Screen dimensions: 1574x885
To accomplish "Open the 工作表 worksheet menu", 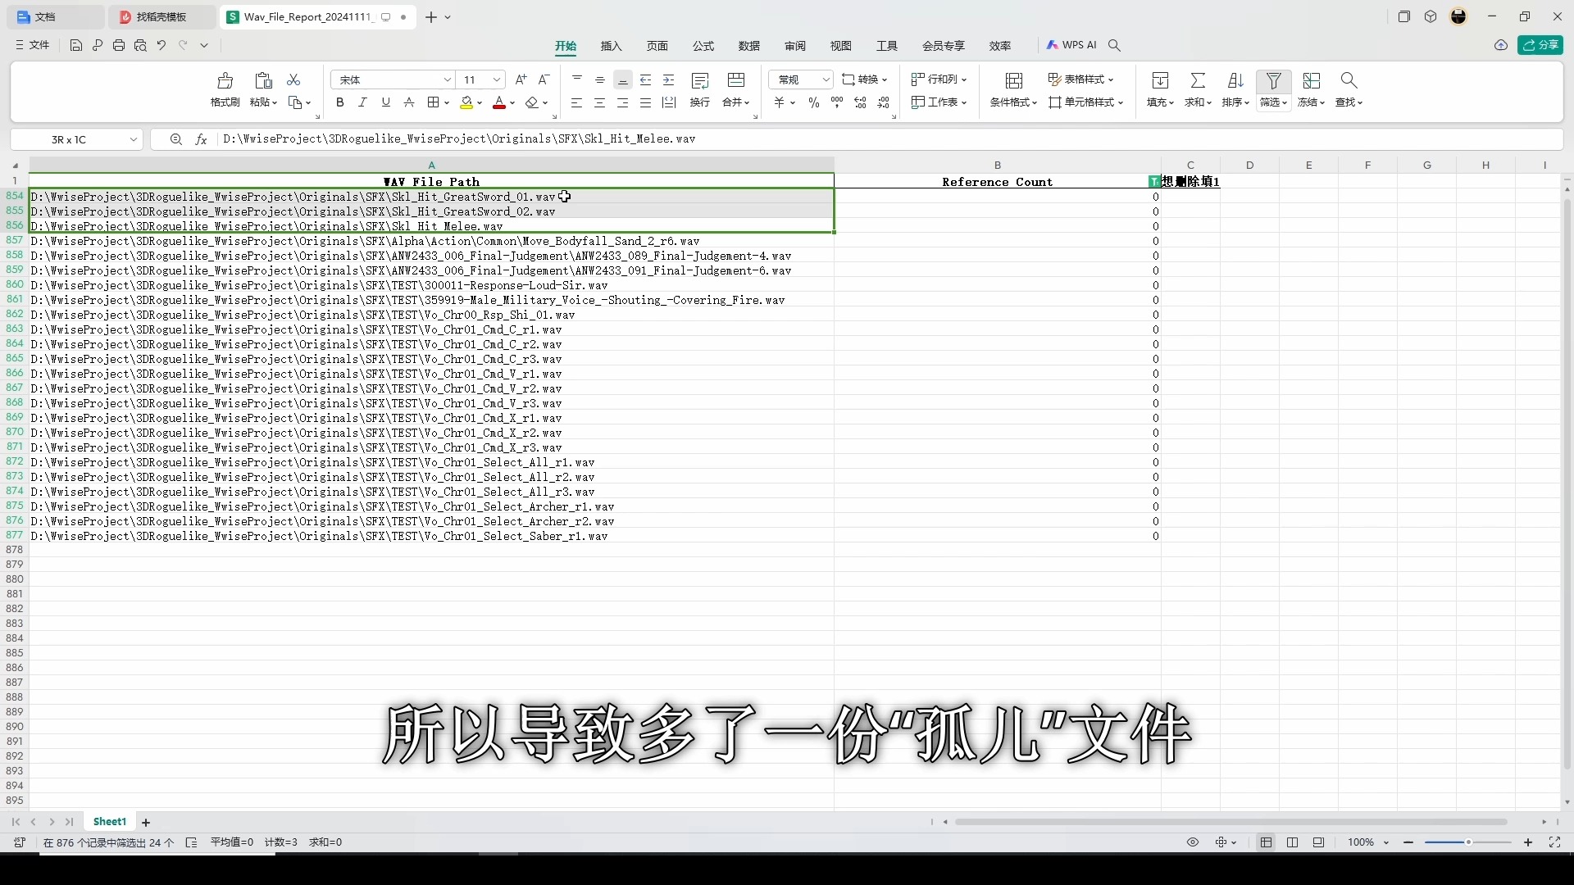I will pos(939,102).
